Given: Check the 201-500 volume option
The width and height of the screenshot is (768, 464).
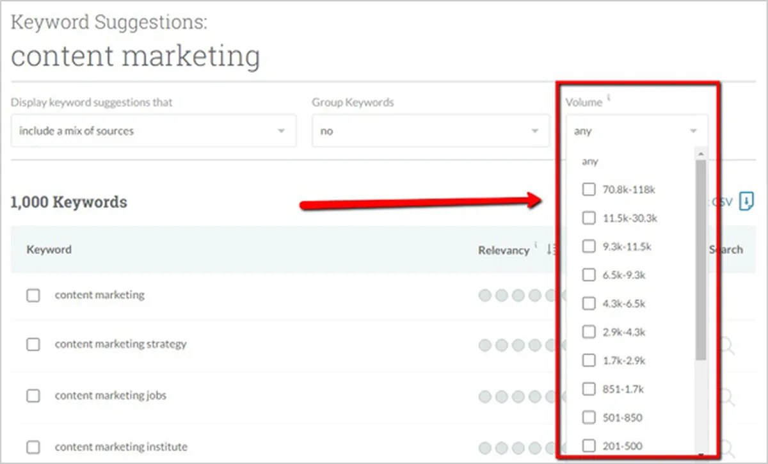Looking at the screenshot, I should coord(588,445).
